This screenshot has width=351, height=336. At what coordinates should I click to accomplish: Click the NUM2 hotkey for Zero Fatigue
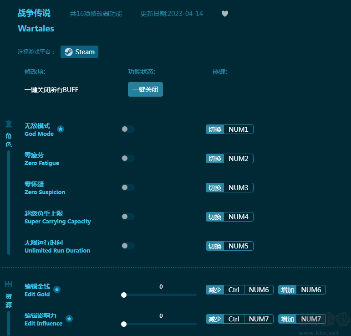coord(239,159)
